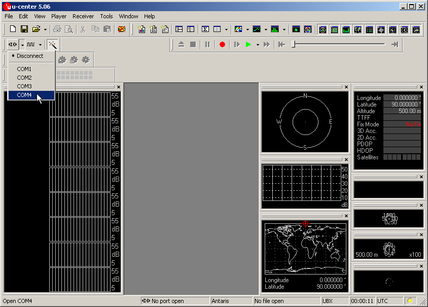Click the autobauding magic wand icon
This screenshot has width=428, height=307.
tap(52, 45)
